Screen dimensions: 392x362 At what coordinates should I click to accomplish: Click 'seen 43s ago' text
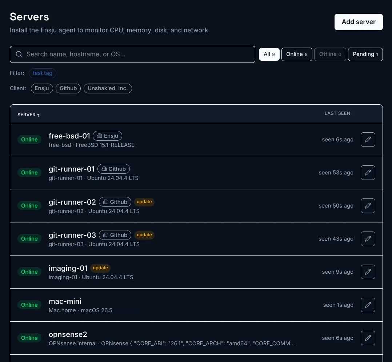336,239
